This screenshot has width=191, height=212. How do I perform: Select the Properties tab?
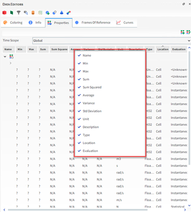coord(59,23)
